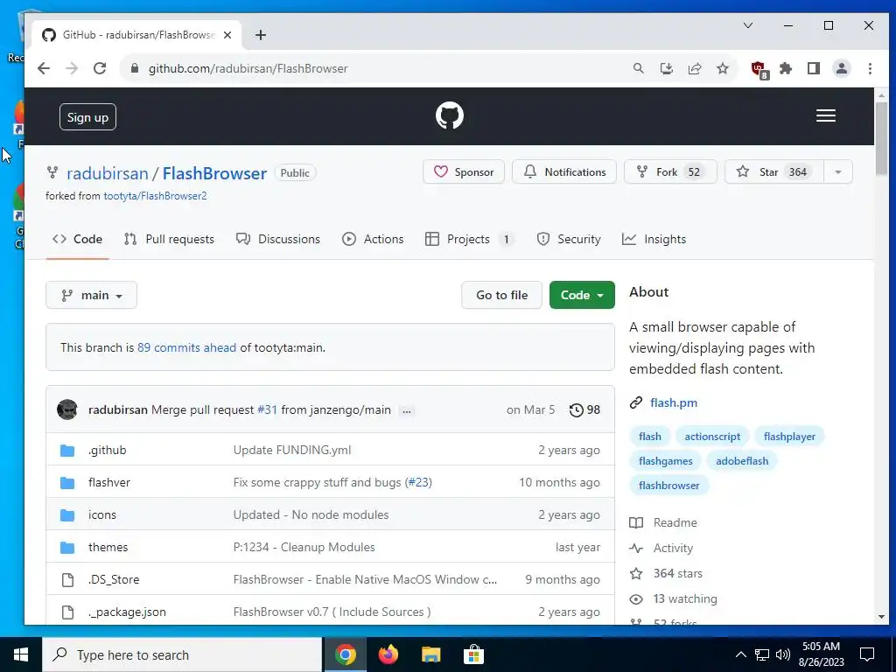Select the flashplayer topic tag

click(x=789, y=437)
